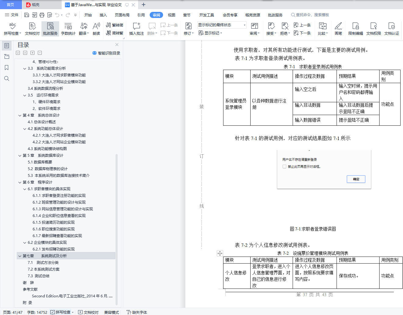Jump to next change (下一条 beside 拒绝)

[x=302, y=33]
